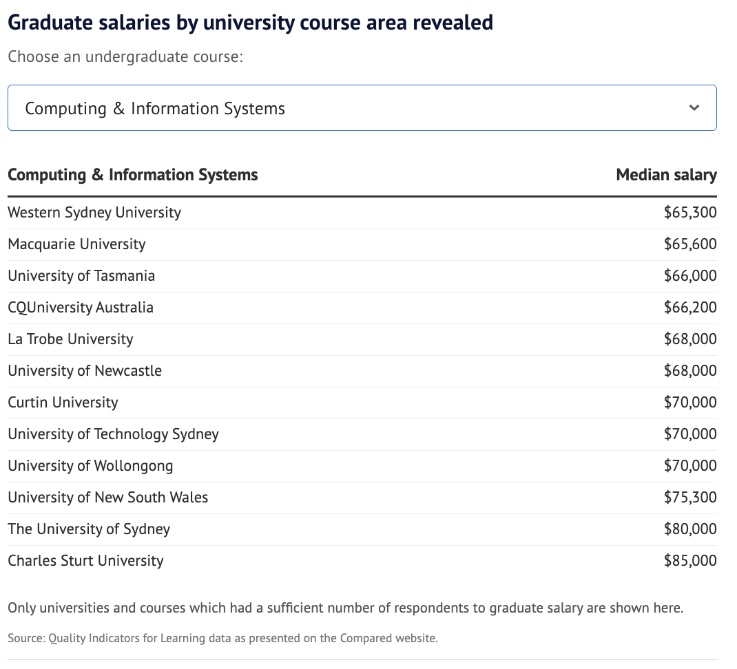This screenshot has height=669, width=737.
Task: Click University of Tasmania row label
Action: (81, 276)
